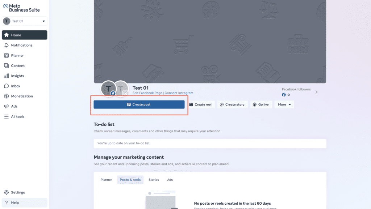Open the Test 01 account dropdown
Screen dimensions: 371x209
(25, 21)
